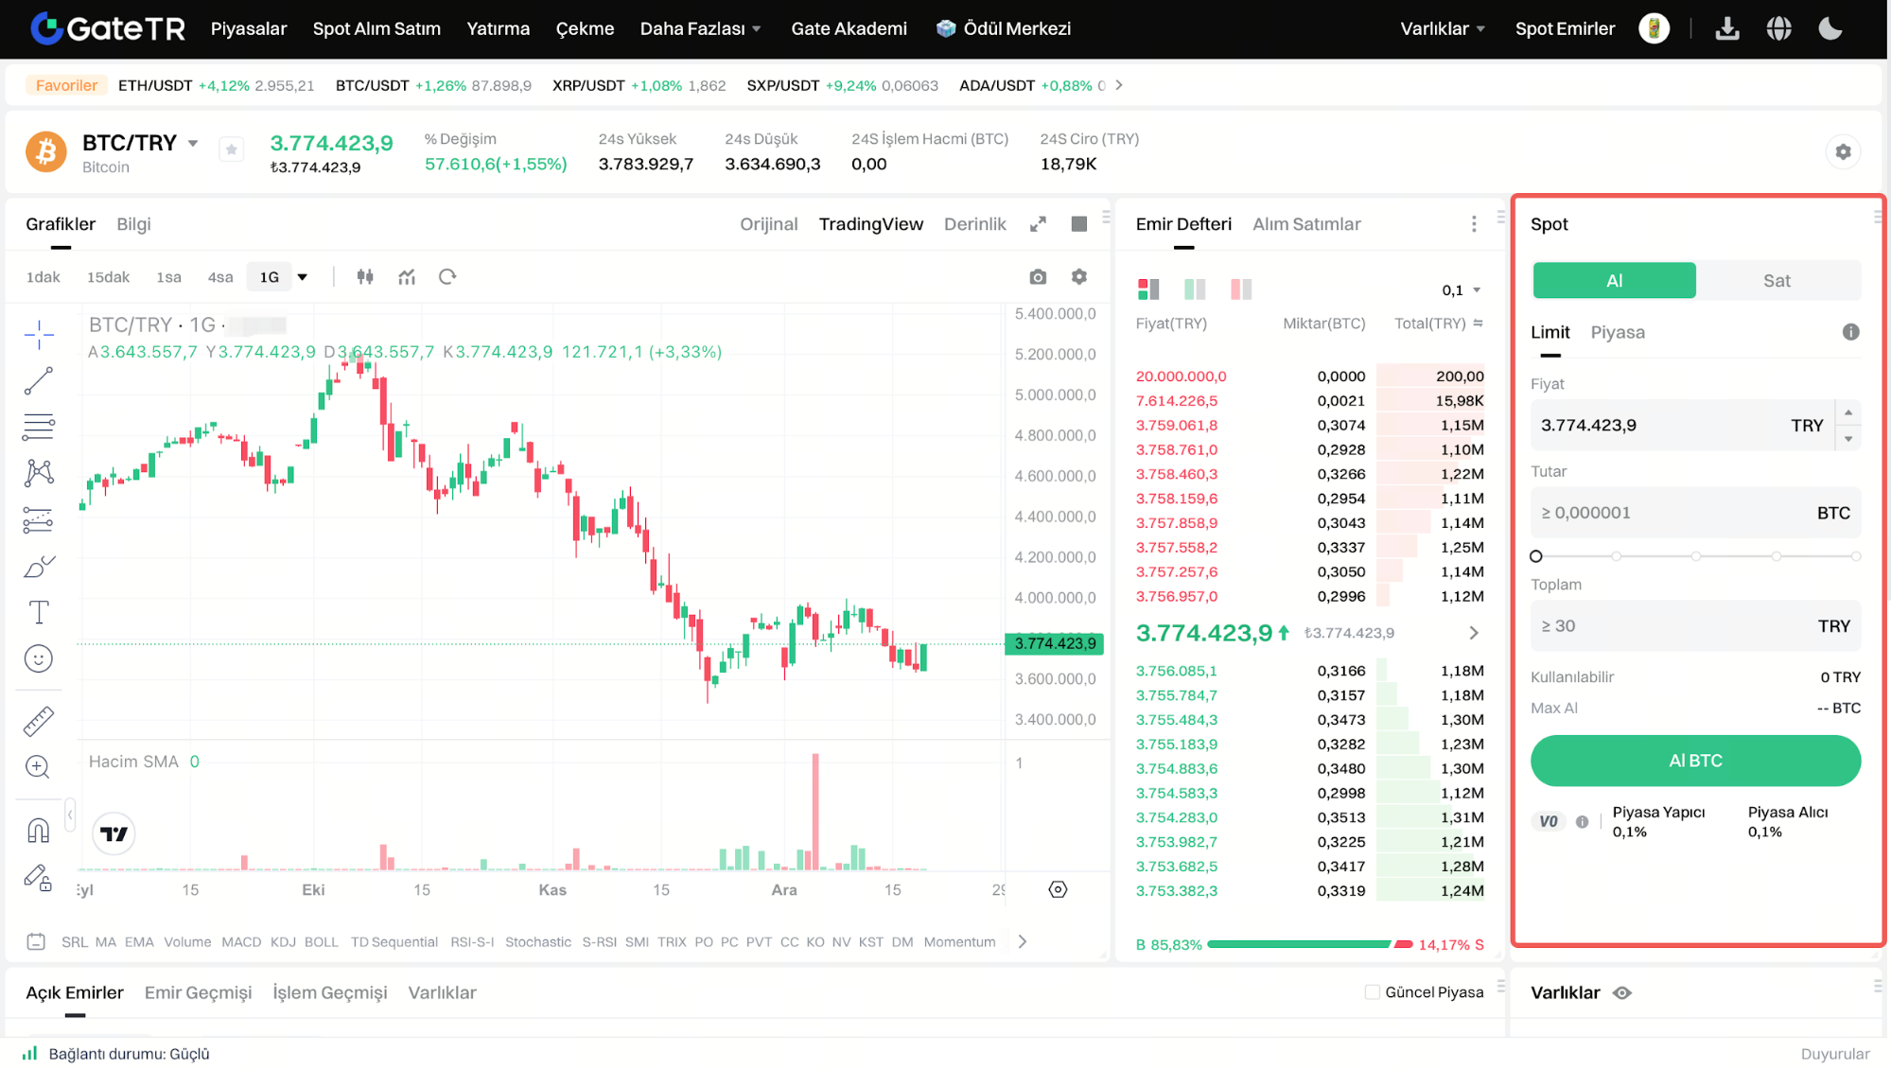
Task: Select the trend line drawing tool
Action: [x=38, y=381]
